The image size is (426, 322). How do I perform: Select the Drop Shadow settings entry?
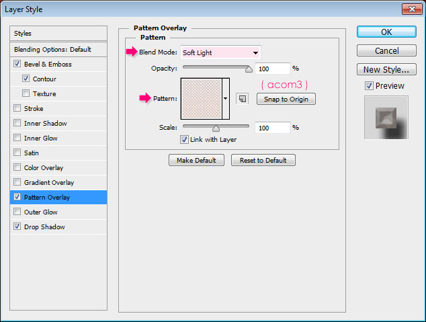tap(44, 227)
